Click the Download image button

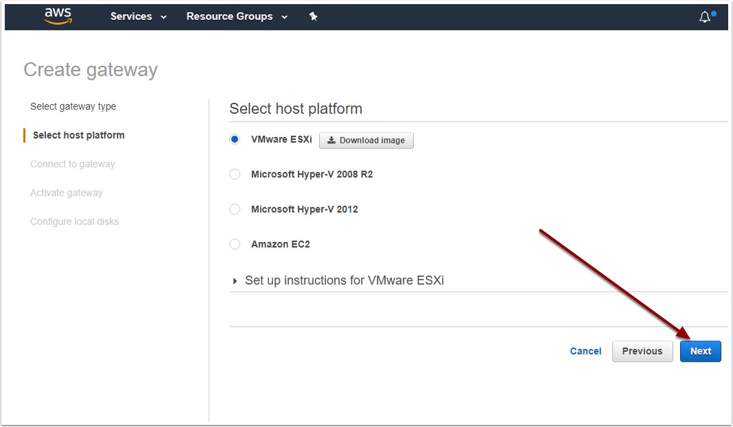pos(366,140)
